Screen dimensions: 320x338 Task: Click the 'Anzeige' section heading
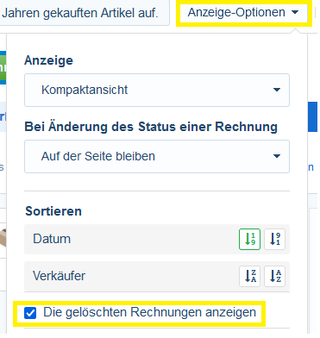click(x=48, y=60)
